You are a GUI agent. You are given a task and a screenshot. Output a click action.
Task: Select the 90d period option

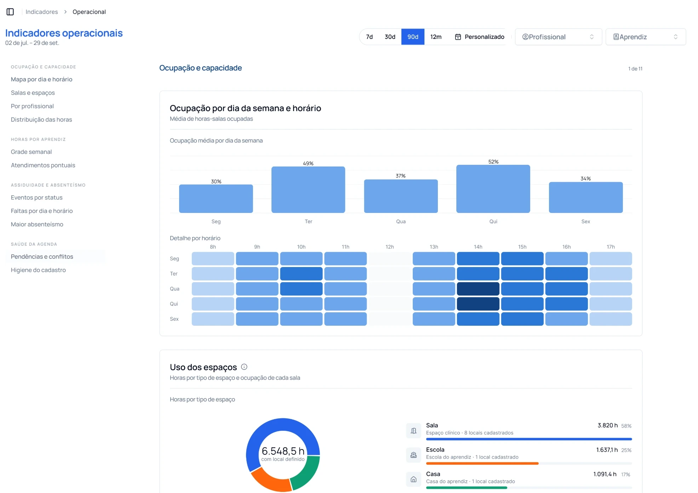tap(413, 37)
